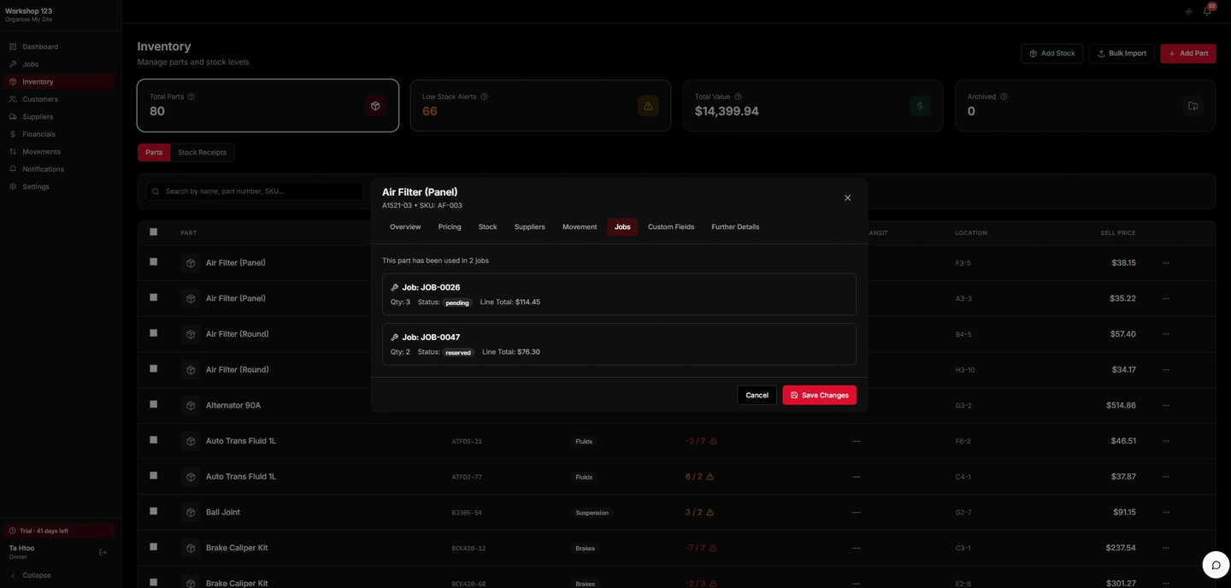The height and width of the screenshot is (588, 1231).
Task: Open row menu for Ball Joint
Action: [1166, 512]
